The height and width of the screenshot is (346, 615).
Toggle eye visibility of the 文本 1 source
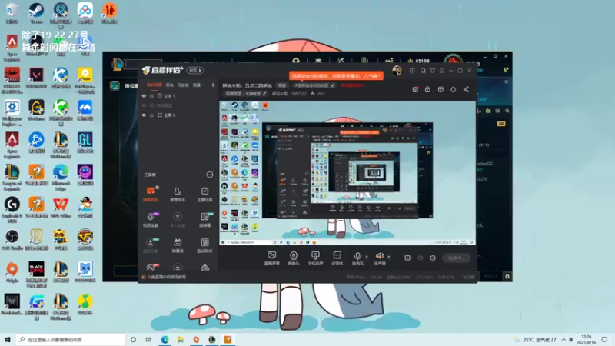click(144, 95)
